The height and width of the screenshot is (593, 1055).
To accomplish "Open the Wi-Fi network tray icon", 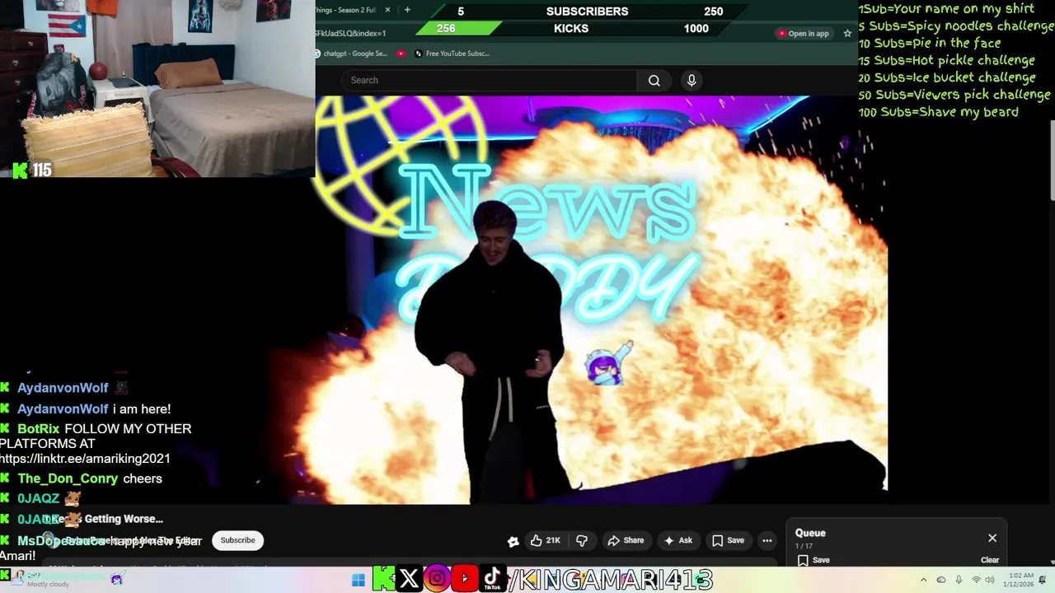I will (977, 580).
